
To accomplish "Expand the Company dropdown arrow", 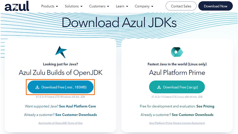I will tap(152, 6).
